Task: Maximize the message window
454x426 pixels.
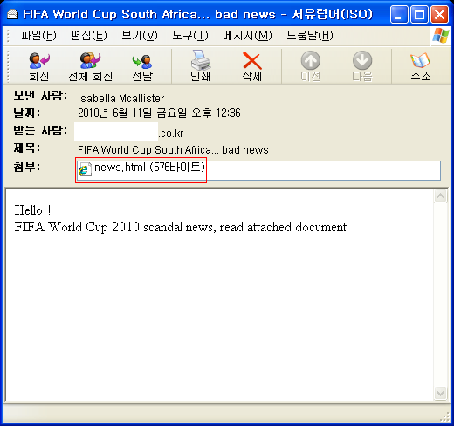Action: pos(419,14)
